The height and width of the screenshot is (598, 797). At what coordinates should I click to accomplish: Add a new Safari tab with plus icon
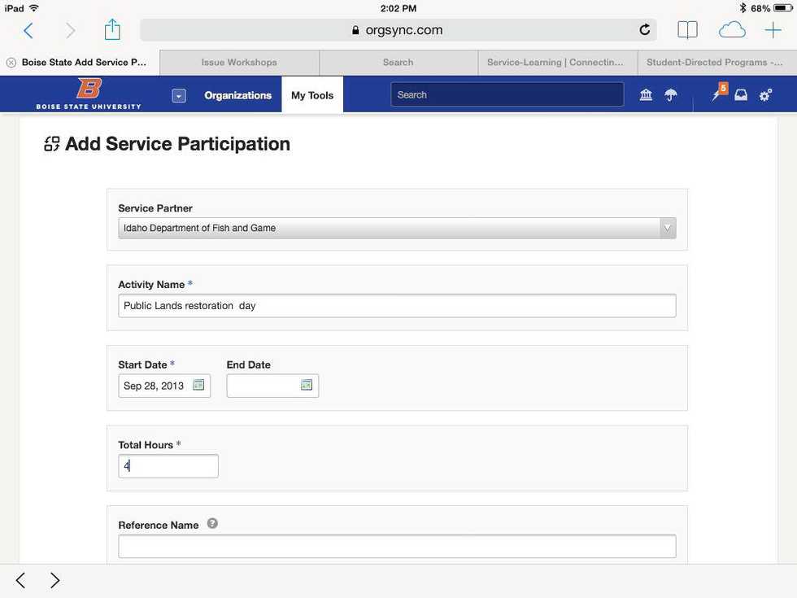[x=773, y=30]
